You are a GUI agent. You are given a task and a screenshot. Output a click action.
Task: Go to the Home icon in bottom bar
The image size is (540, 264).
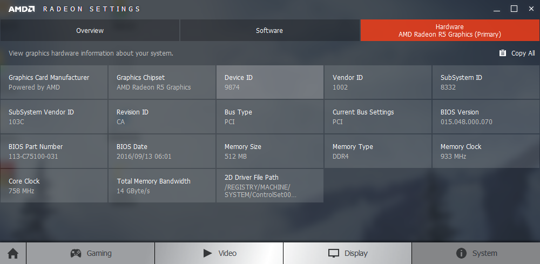pyautogui.click(x=13, y=254)
